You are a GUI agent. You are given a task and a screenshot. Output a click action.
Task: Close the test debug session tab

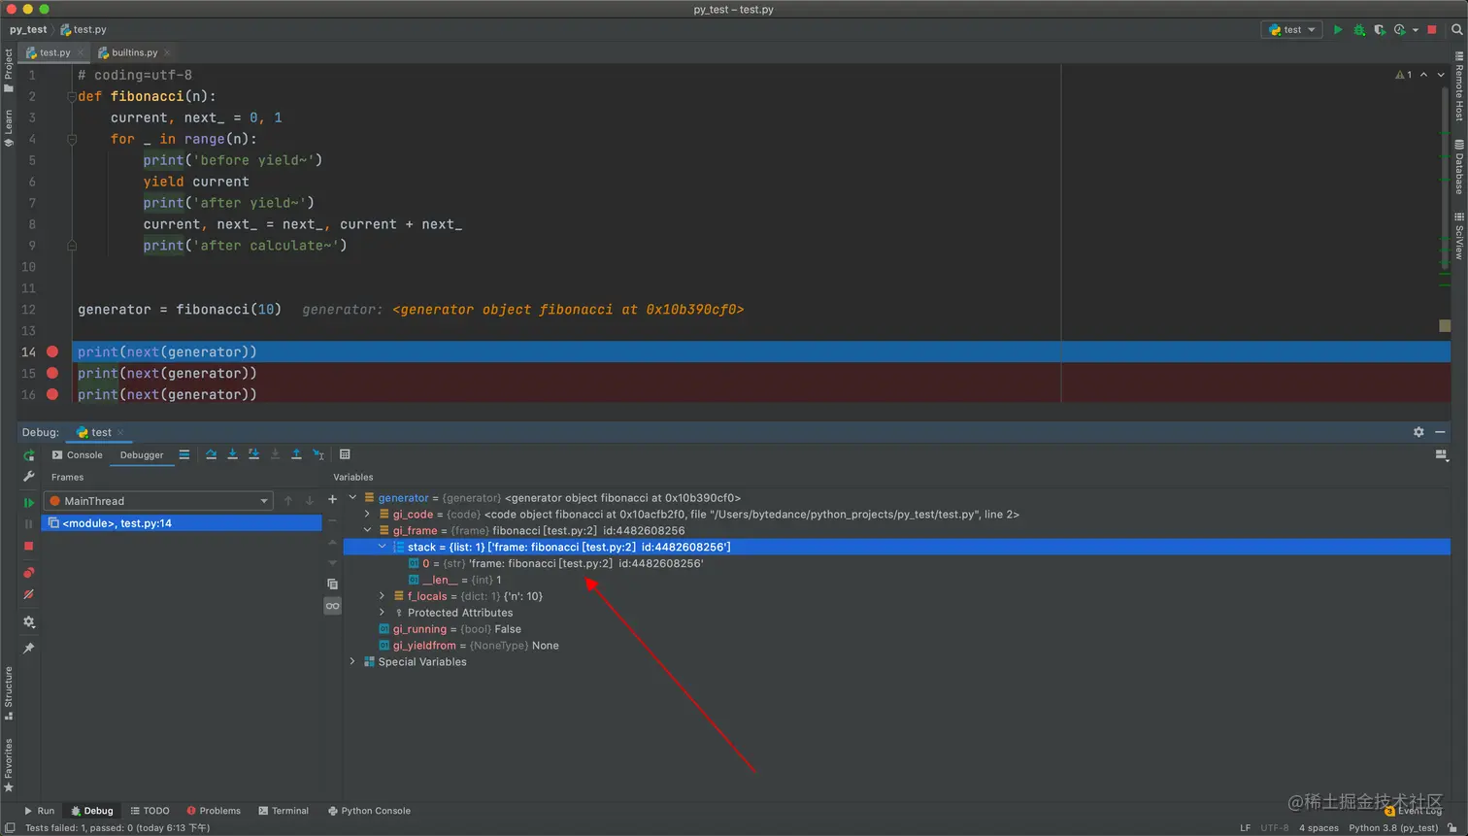pyautogui.click(x=120, y=432)
